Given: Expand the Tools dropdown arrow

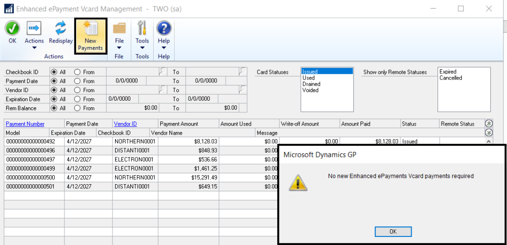Looking at the screenshot, I should [x=142, y=49].
